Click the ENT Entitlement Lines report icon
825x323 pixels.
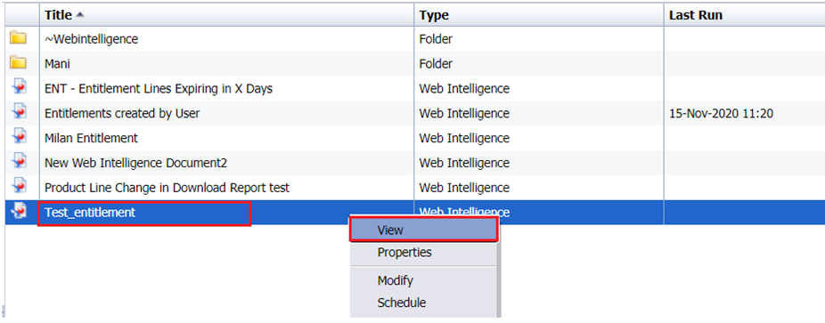[x=20, y=88]
